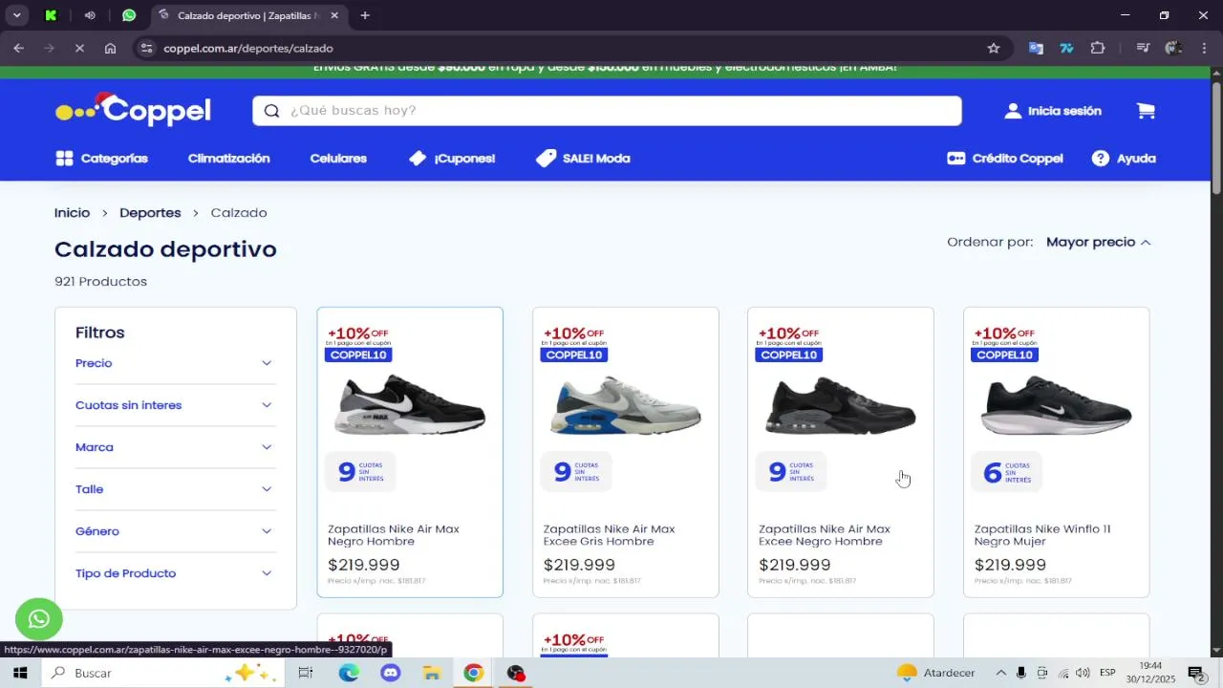Click the Coppel logo
Image resolution: width=1223 pixels, height=688 pixels.
coord(133,111)
